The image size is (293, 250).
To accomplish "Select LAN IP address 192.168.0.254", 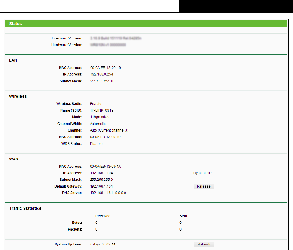I will point(102,74).
